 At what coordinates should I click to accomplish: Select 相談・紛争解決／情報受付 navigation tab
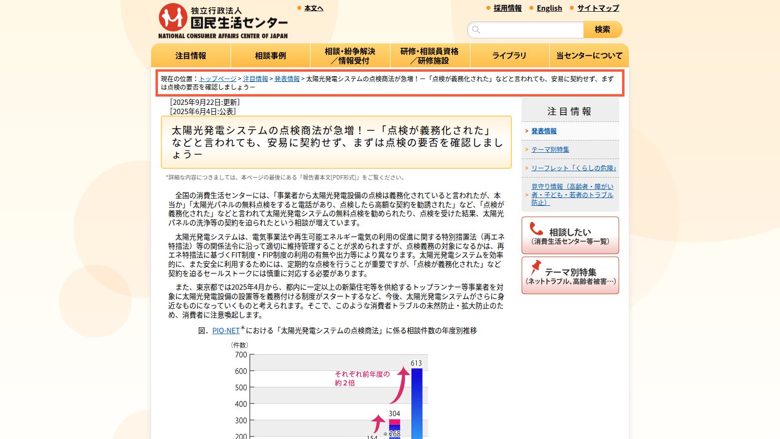click(x=350, y=56)
